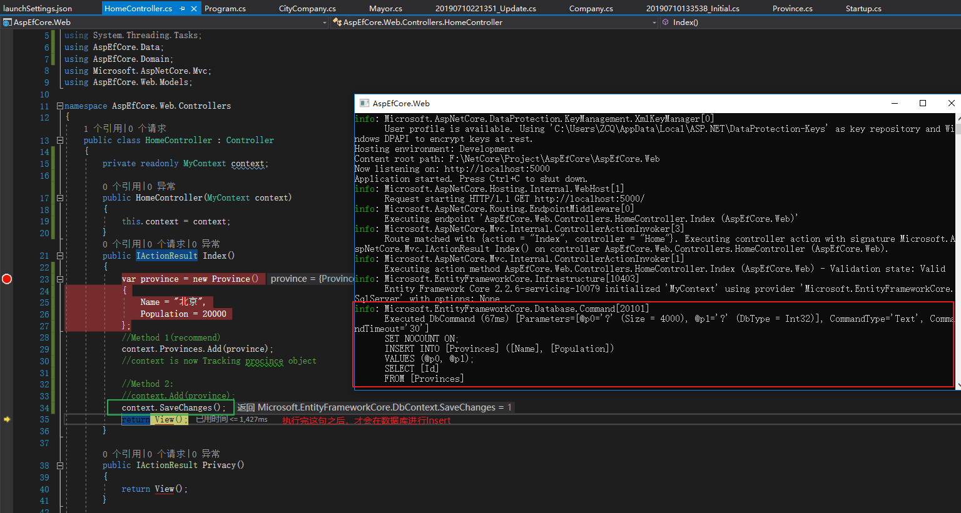Pin the HomeController.cs tab
961x513 pixels.
(x=182, y=9)
